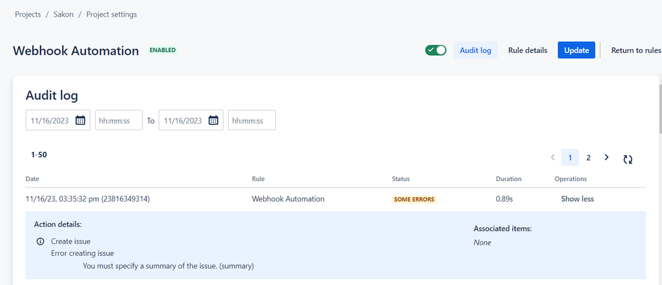
Task: Click Webhook Automation in the Rule column
Action: [x=288, y=199]
